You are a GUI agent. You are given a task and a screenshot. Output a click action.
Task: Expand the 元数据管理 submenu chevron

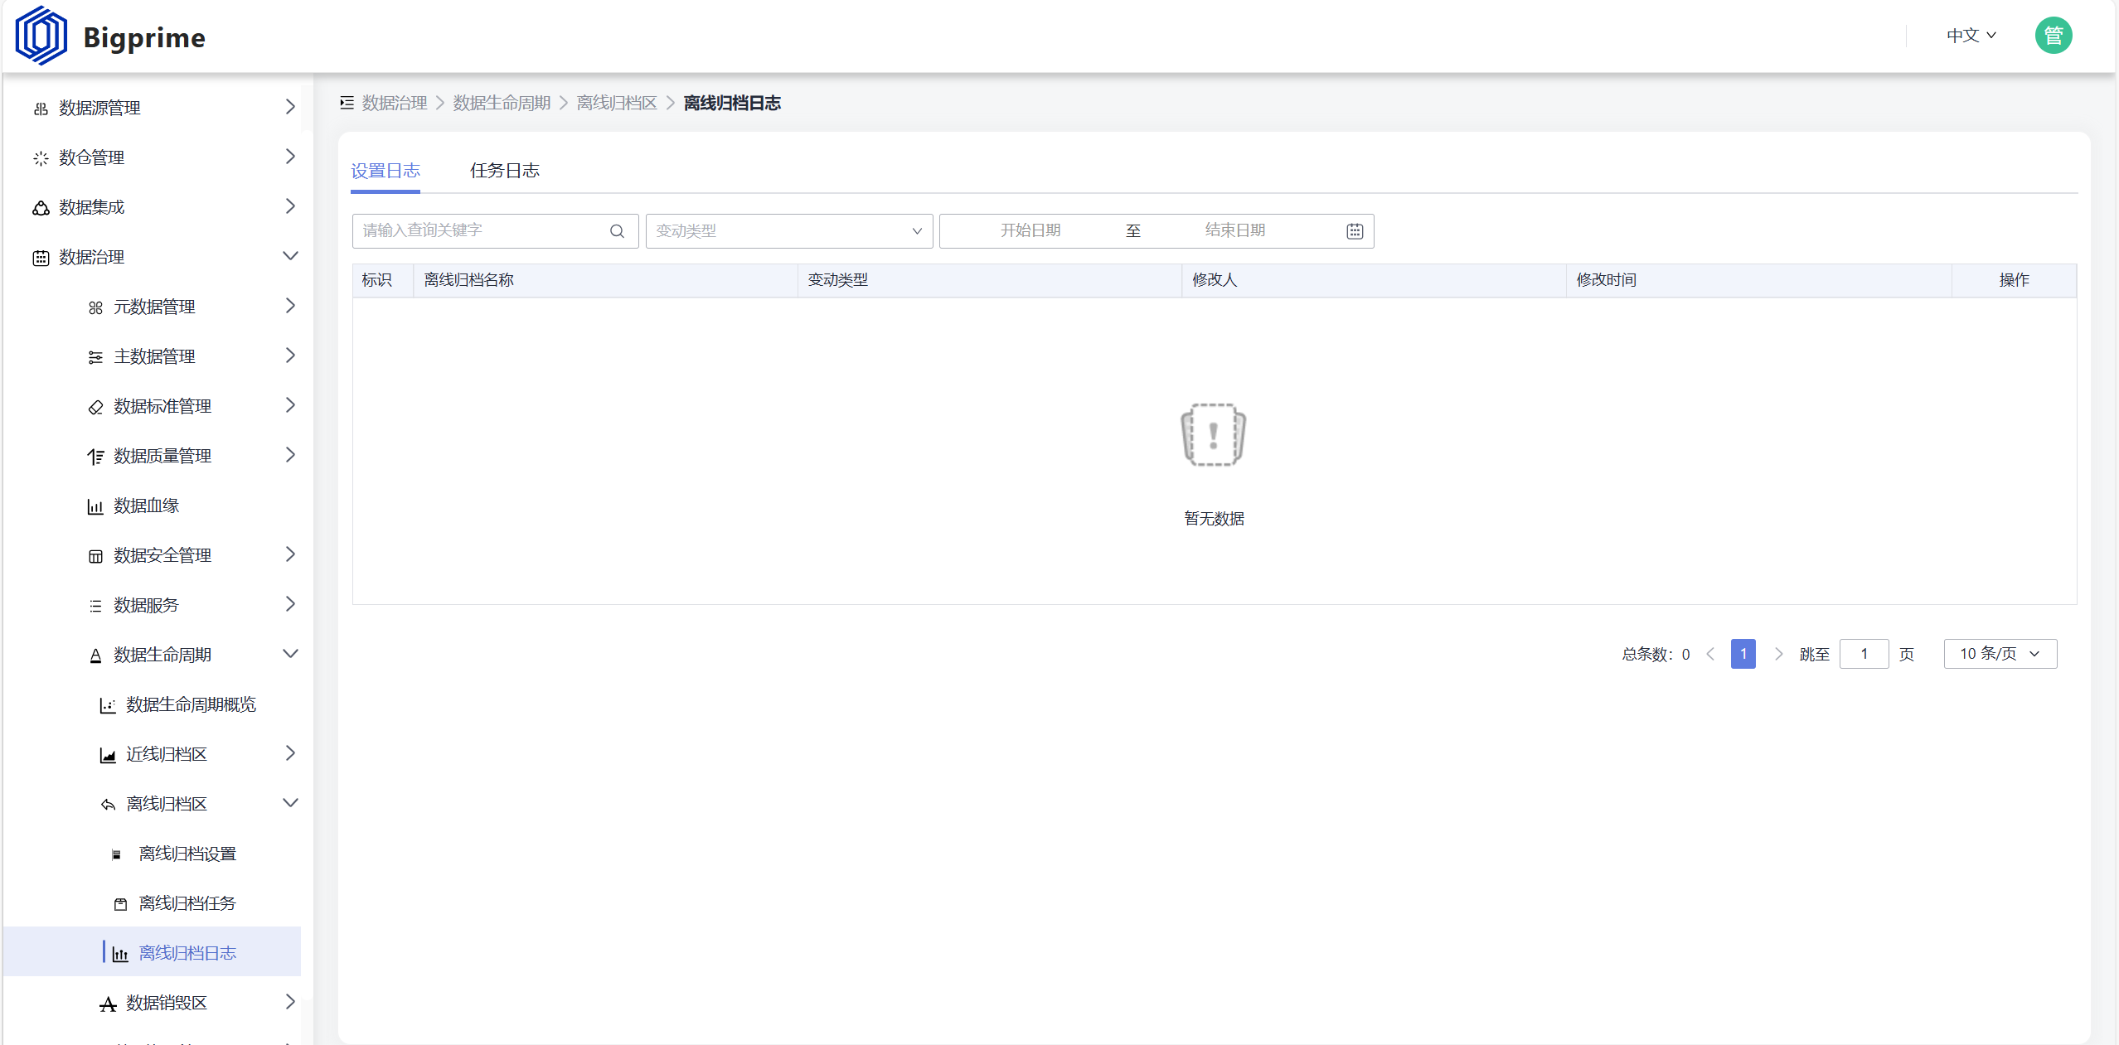(x=289, y=306)
